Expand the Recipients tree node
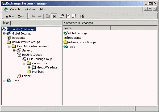The width and height of the screenshot is (159, 112). pyautogui.click(x=4, y=38)
